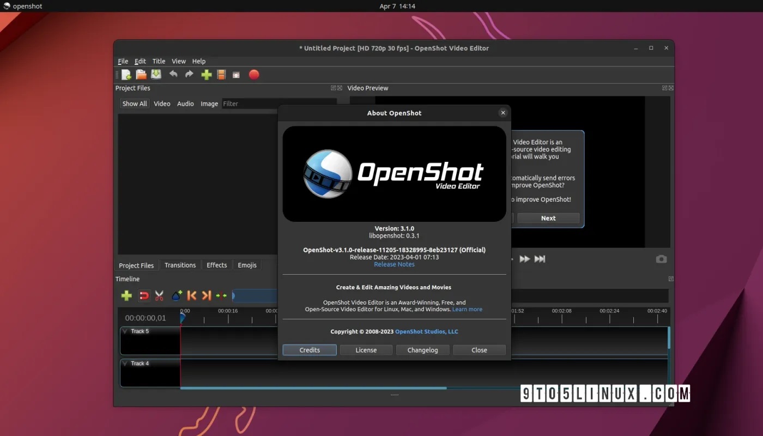763x436 pixels.
Task: Undo the last action
Action: click(x=173, y=74)
